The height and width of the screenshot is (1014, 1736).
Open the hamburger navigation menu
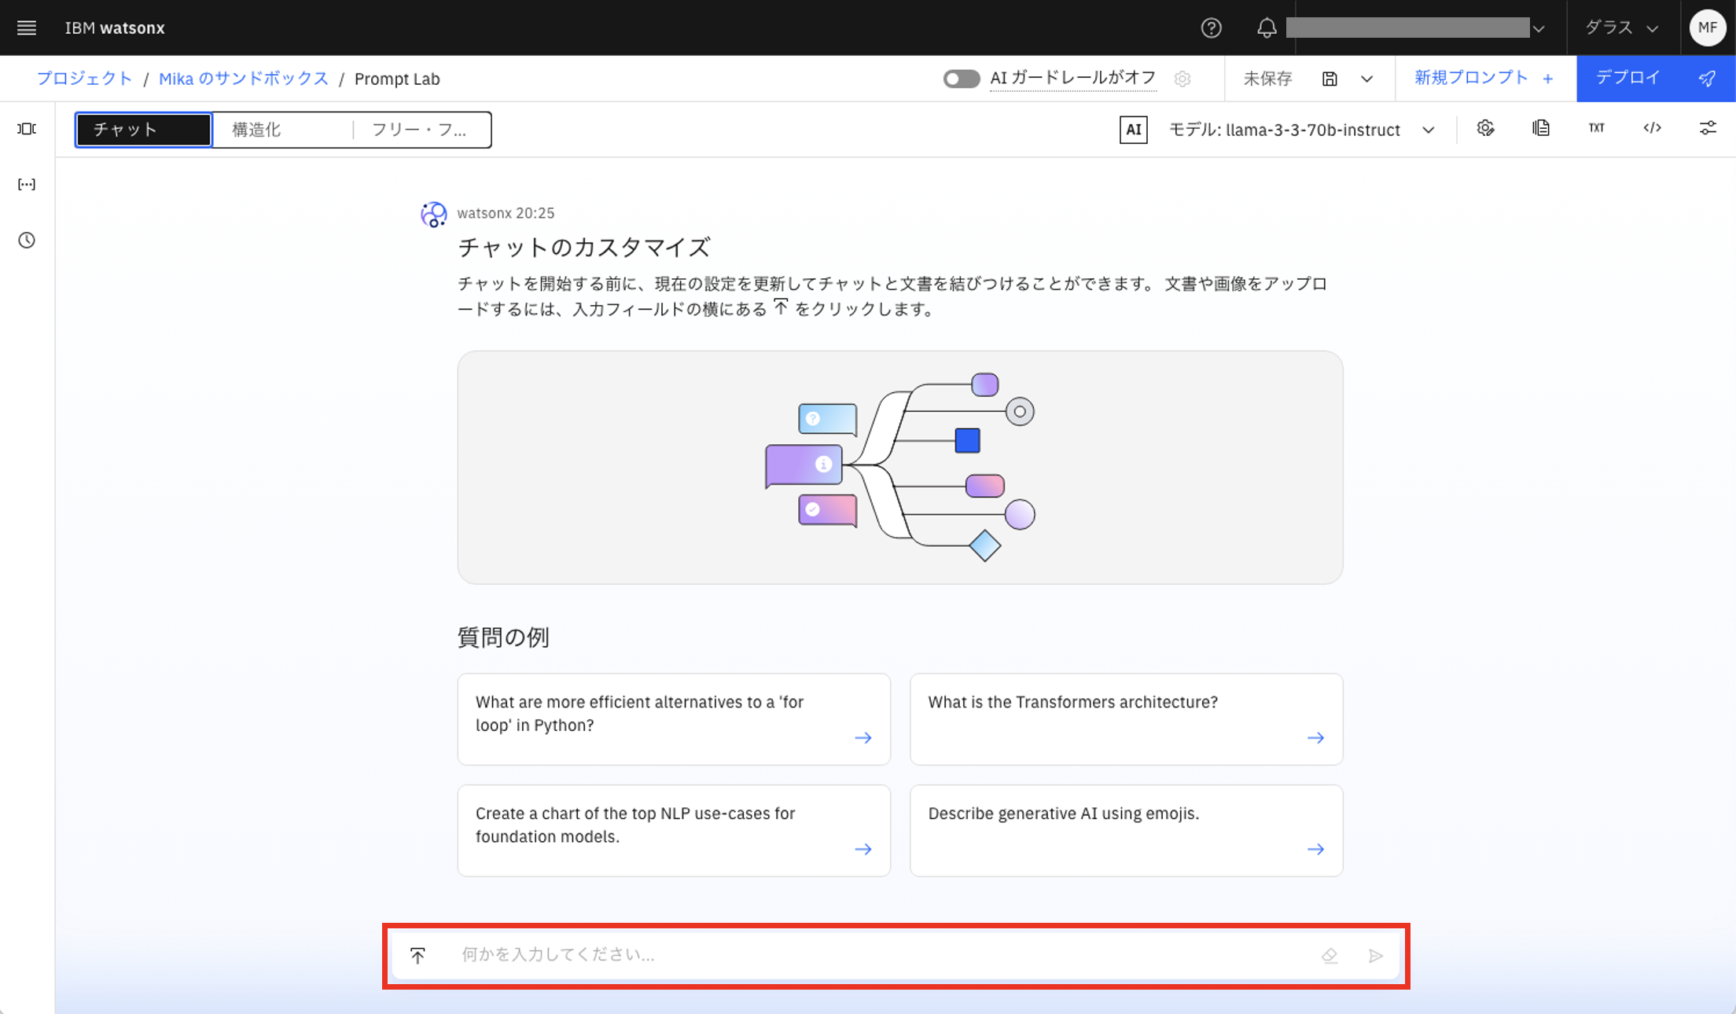[x=27, y=28]
